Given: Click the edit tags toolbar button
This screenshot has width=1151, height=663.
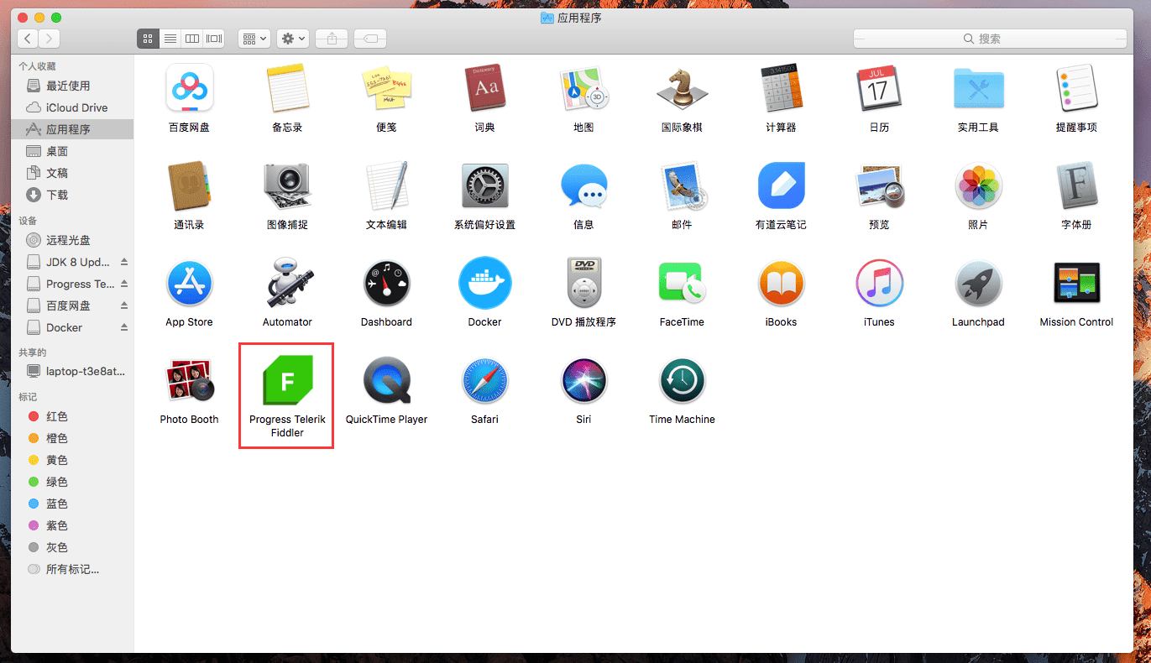Looking at the screenshot, I should click(x=370, y=39).
